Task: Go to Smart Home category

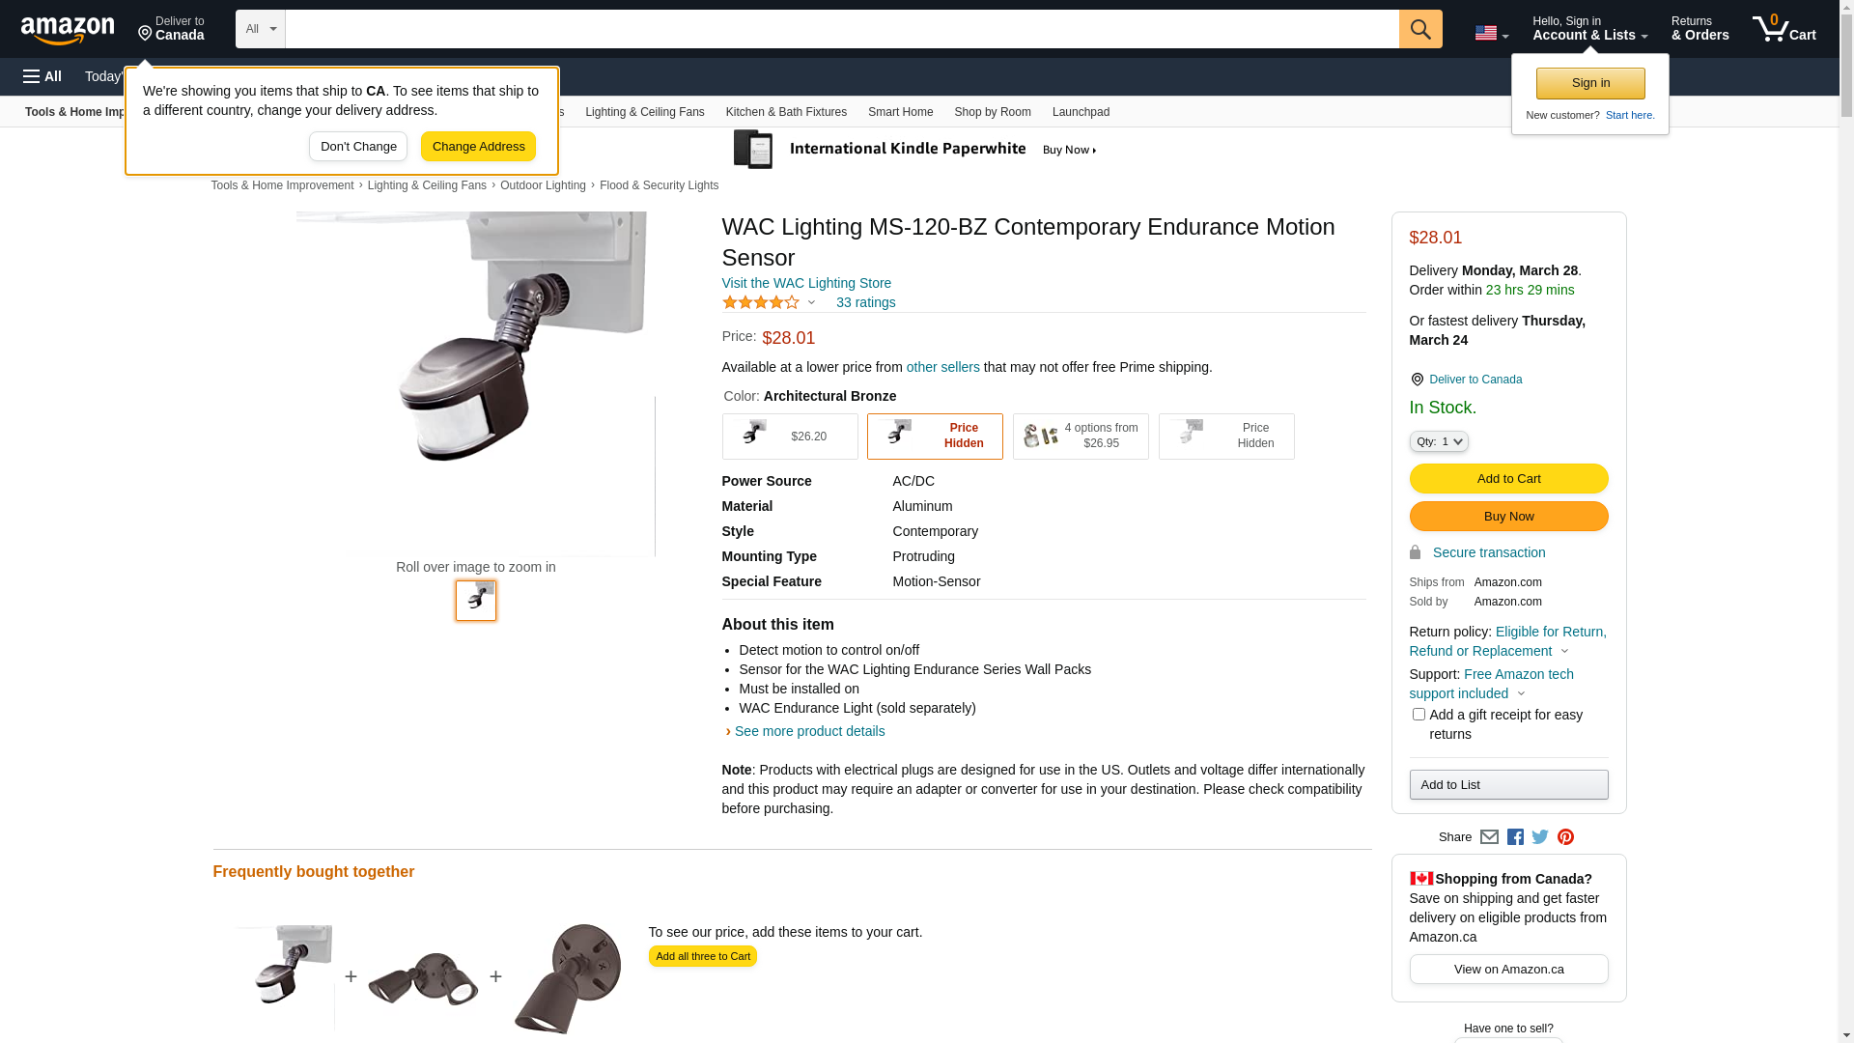Action: point(900,112)
